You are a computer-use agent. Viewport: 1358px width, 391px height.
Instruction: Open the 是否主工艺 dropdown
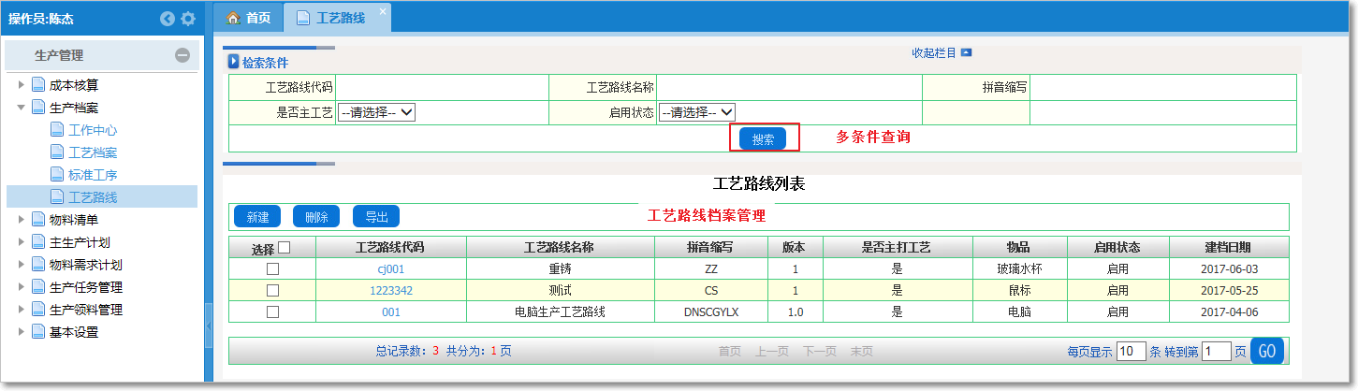[x=376, y=112]
